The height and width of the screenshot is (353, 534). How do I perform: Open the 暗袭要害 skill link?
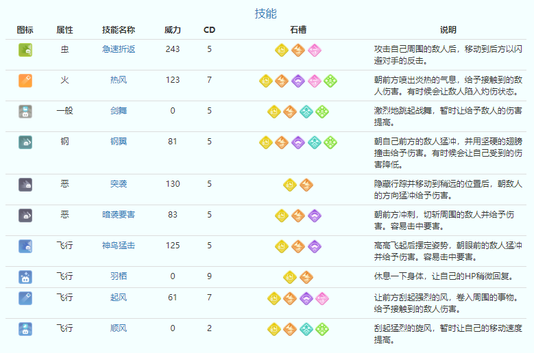tap(119, 215)
